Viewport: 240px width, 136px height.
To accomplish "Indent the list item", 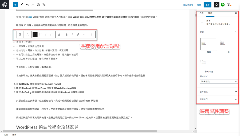I will pyautogui.click(x=52, y=35).
